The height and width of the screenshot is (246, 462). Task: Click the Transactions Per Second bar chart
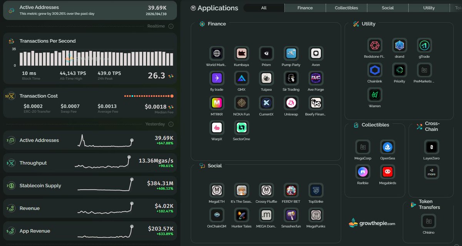(x=96, y=58)
